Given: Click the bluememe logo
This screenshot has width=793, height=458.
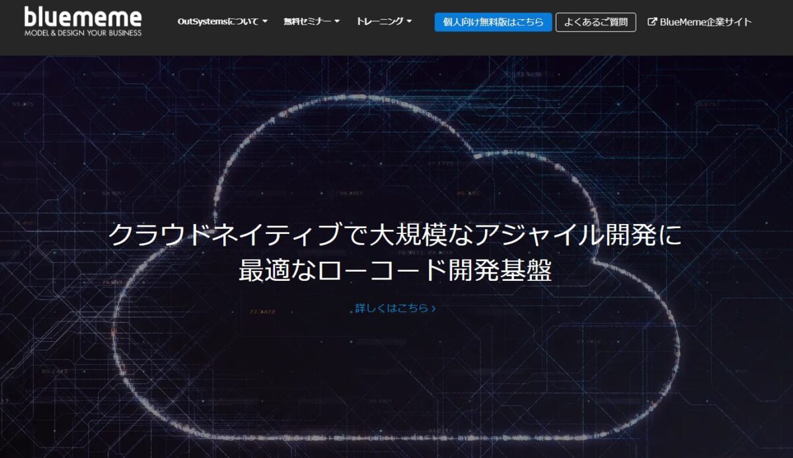Looking at the screenshot, I should coord(83,18).
